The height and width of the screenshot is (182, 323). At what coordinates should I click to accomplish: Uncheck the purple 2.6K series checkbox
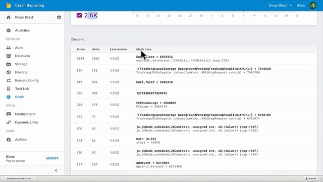[x=79, y=15]
